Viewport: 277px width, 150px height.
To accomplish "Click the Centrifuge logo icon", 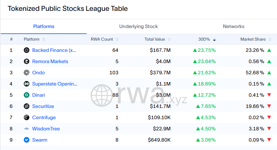I will click(27, 117).
